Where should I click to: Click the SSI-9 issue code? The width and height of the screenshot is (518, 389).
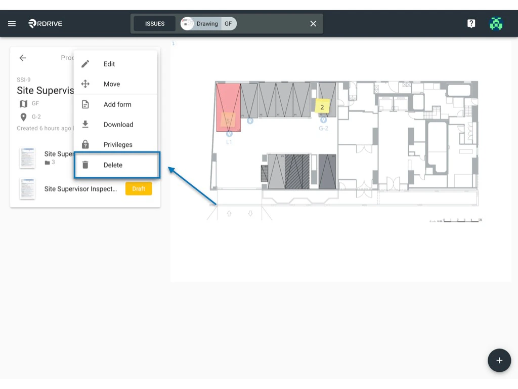tap(23, 80)
